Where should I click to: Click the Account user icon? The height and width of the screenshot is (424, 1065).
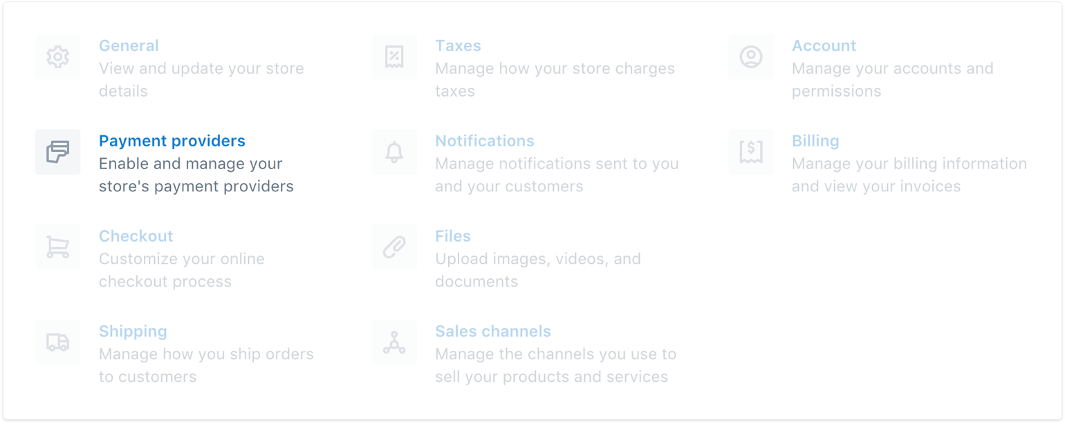pyautogui.click(x=751, y=57)
